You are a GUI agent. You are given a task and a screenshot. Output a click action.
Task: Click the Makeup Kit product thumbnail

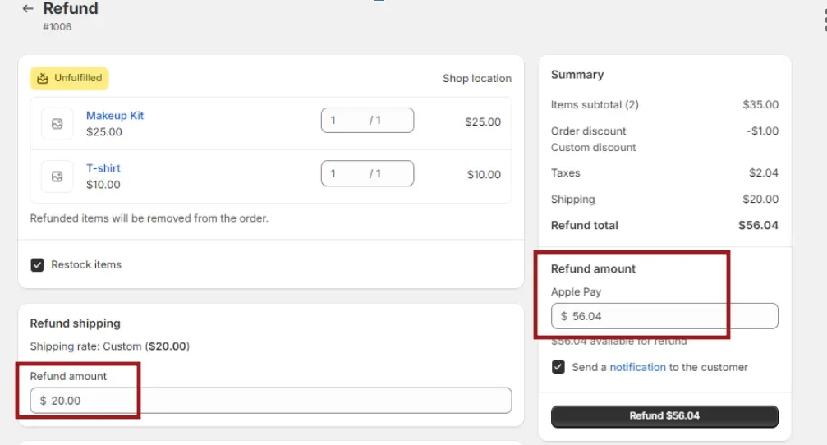(x=57, y=124)
